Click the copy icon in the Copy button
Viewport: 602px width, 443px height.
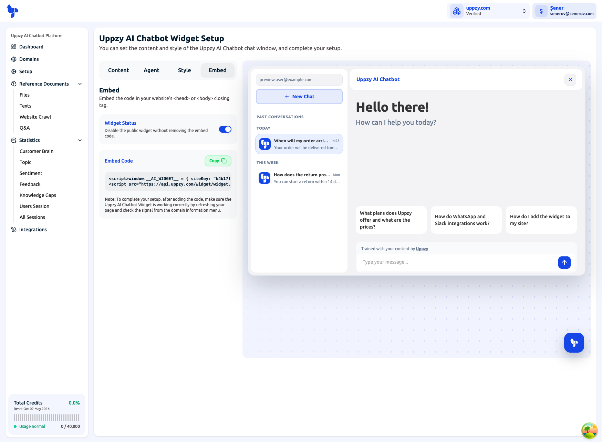[x=224, y=161]
